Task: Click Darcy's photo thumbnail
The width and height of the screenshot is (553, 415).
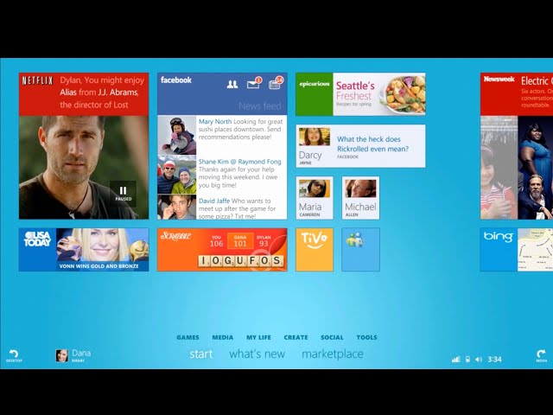Action: (x=315, y=137)
